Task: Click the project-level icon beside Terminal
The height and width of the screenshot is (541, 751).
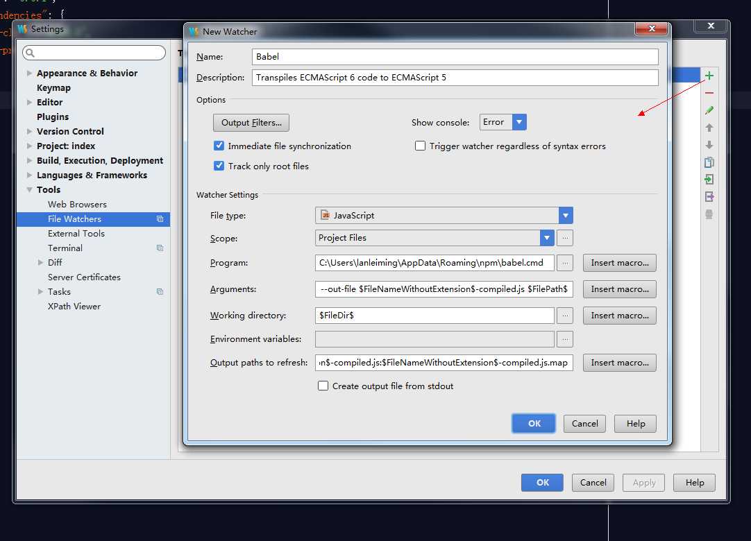Action: [160, 248]
